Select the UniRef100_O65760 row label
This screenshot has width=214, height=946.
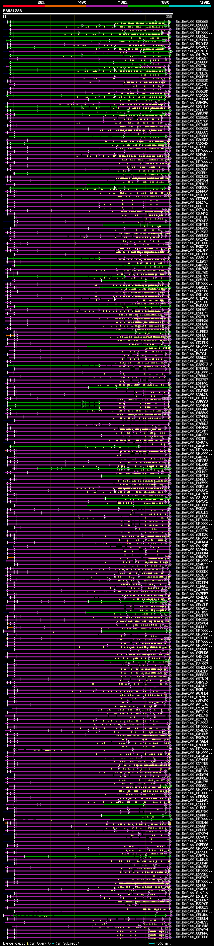coord(192,121)
